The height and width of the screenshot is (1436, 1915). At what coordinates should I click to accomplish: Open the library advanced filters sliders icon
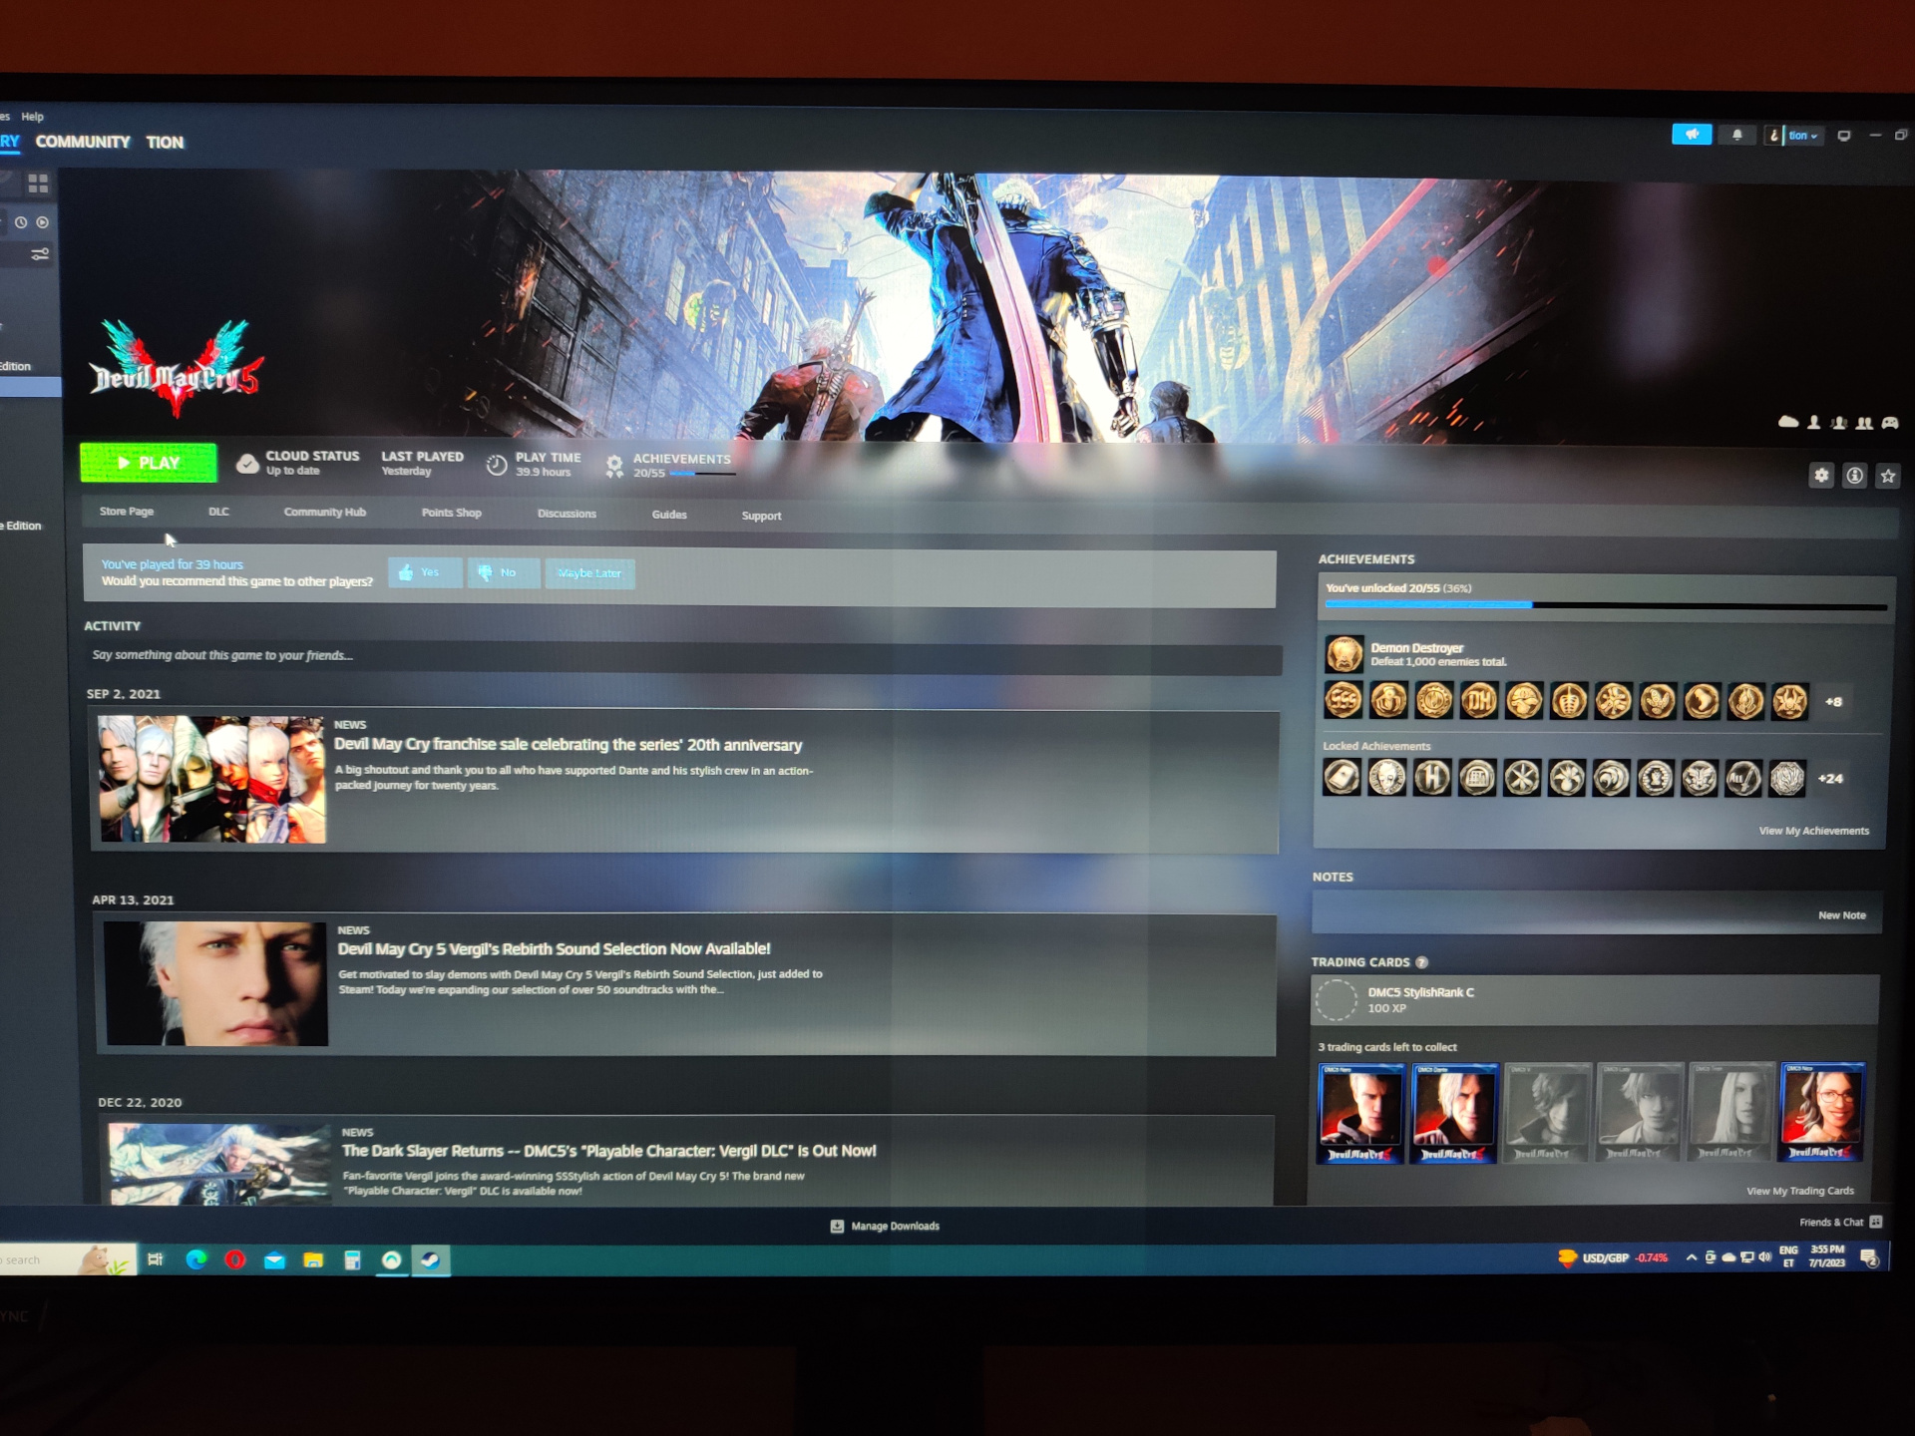[40, 255]
